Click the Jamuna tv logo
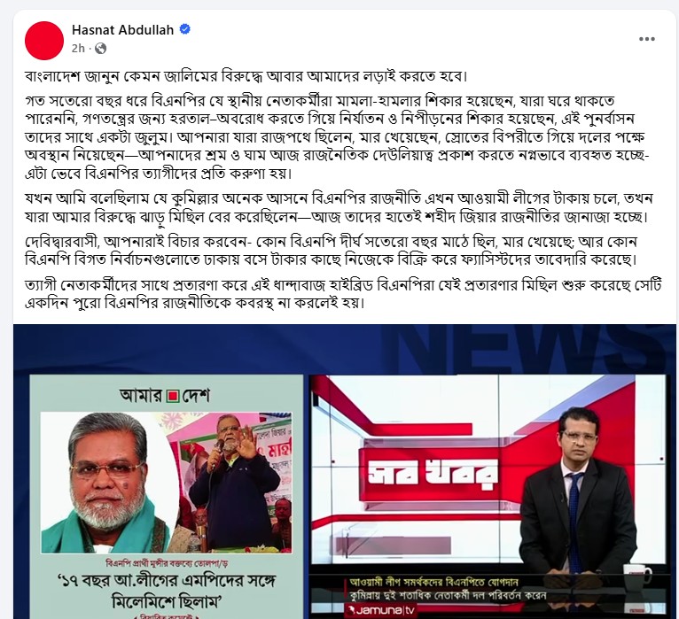 pos(380,610)
